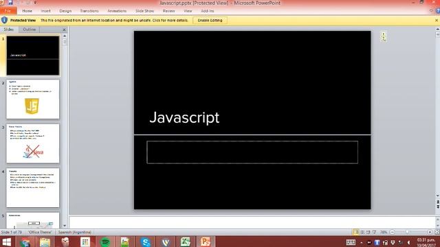The image size is (440, 247).
Task: Open the Customize Quick Access Toolbar dropdown
Action: point(35,3)
